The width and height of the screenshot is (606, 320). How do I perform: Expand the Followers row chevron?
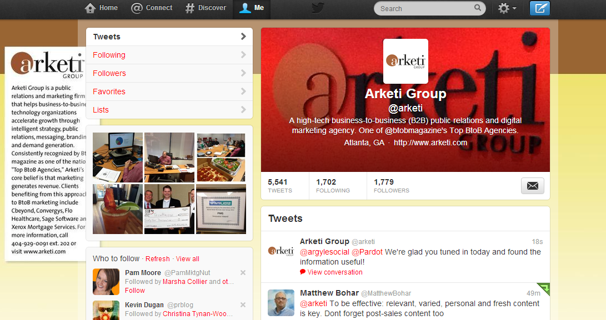(x=243, y=73)
